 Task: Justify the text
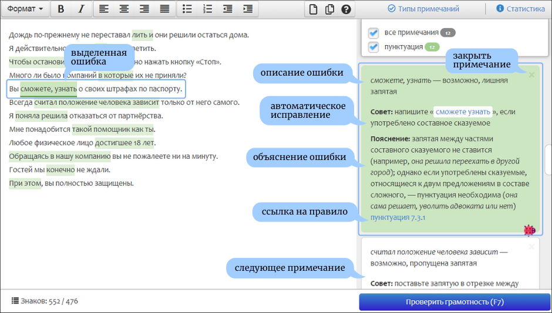click(164, 9)
